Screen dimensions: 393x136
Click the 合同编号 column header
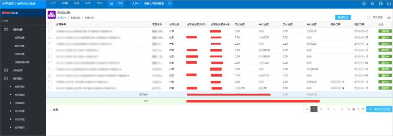[x=61, y=24]
